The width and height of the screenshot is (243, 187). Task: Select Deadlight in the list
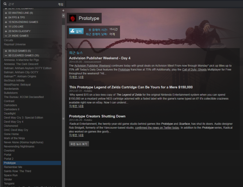pos(10,114)
